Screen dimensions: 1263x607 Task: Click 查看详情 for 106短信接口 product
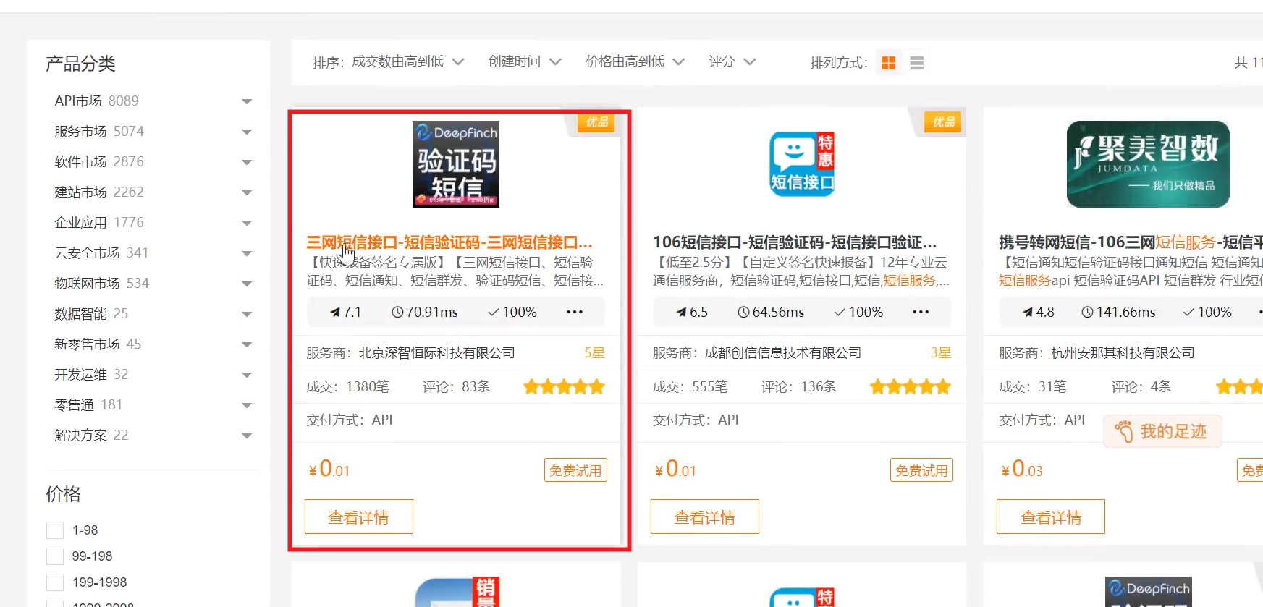point(705,517)
